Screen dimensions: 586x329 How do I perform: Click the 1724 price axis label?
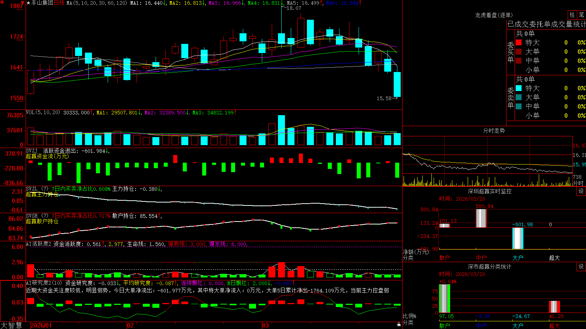click(x=16, y=37)
